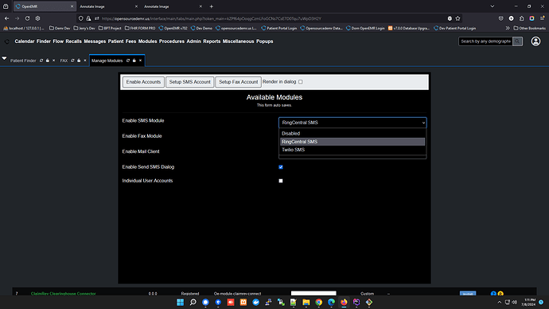
Task: Open Patient Portal Login bookmark
Action: click(x=279, y=28)
